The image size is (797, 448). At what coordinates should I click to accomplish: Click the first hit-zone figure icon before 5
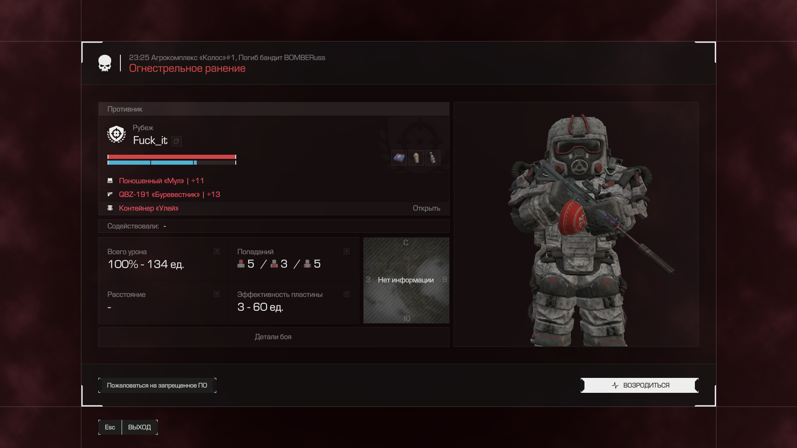coord(241,264)
